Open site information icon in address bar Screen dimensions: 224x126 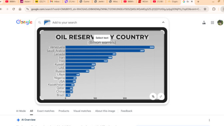click(27, 9)
